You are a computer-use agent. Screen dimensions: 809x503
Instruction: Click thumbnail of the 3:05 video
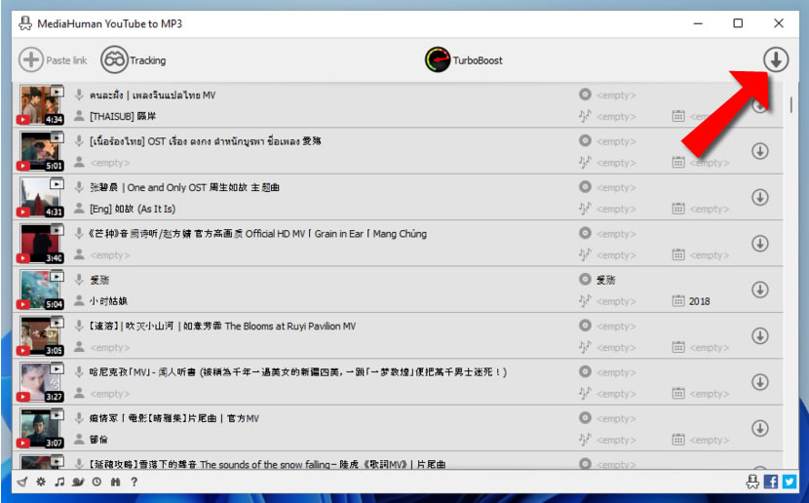(x=41, y=336)
